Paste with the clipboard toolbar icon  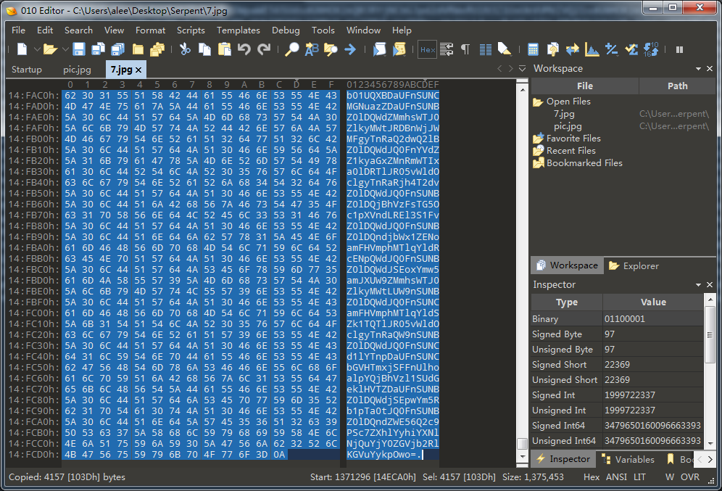(224, 49)
